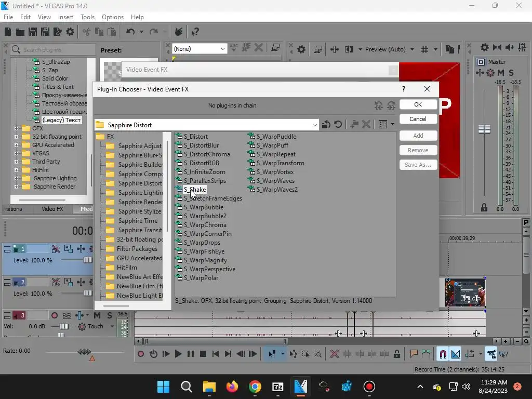Click the Stop button in transport
This screenshot has width=532, height=399.
(203, 354)
